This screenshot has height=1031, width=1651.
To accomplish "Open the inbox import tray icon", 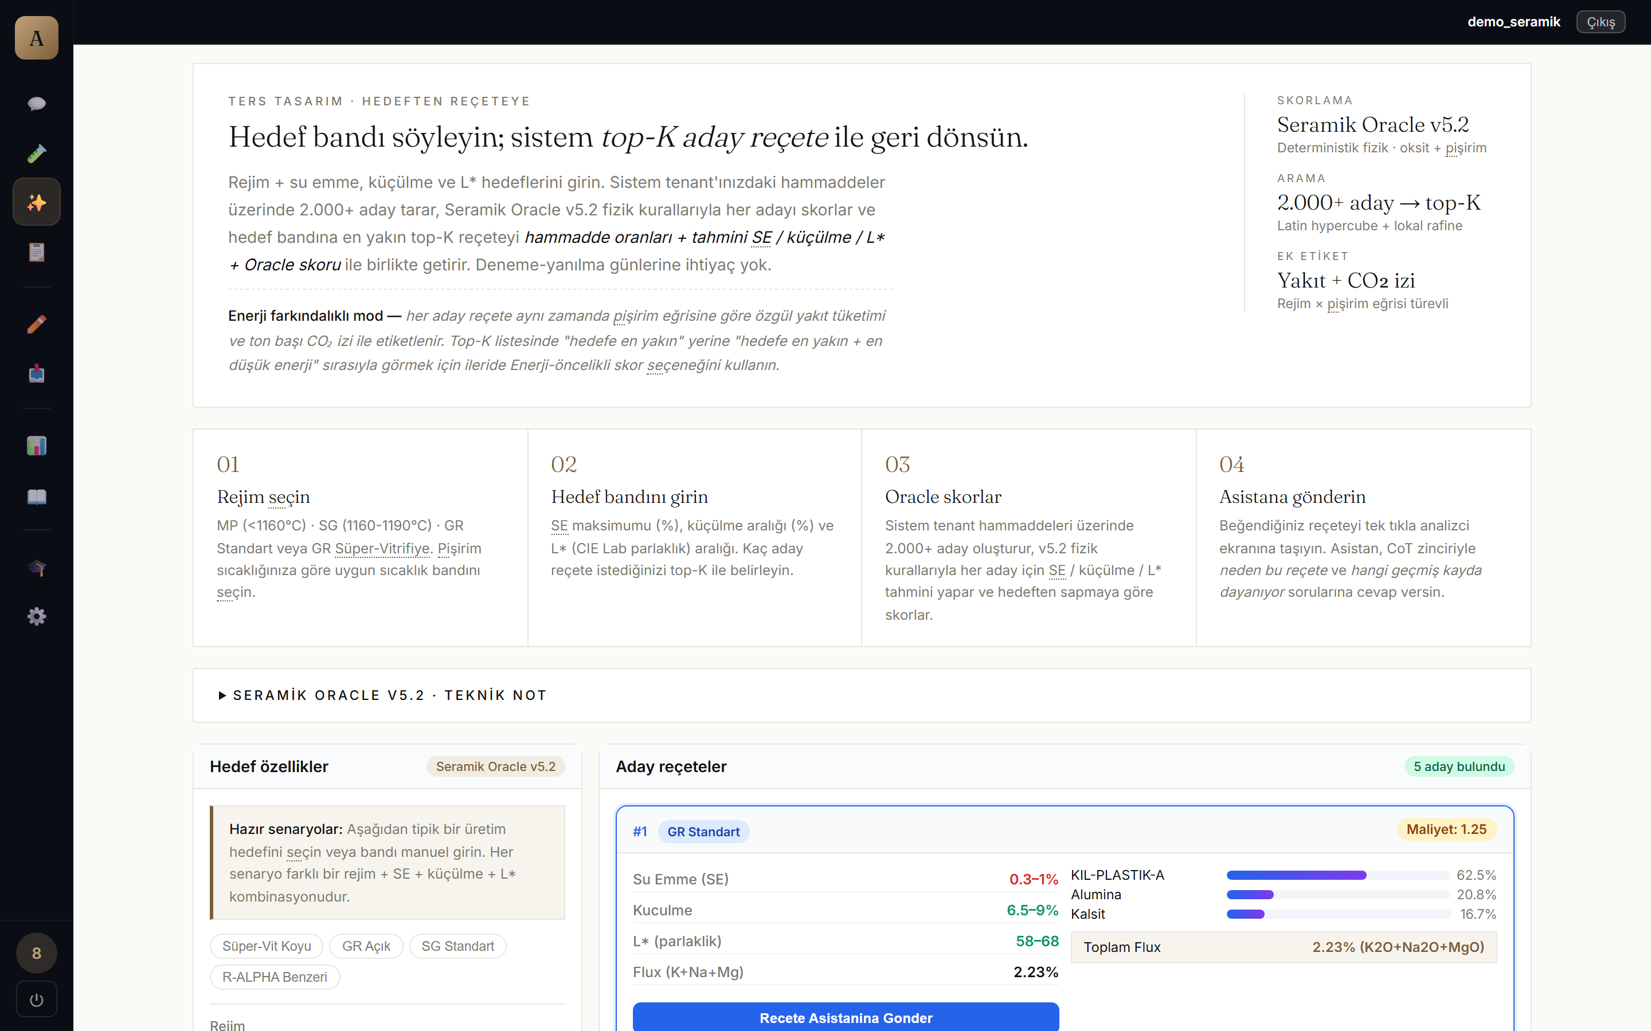I will pyautogui.click(x=36, y=373).
